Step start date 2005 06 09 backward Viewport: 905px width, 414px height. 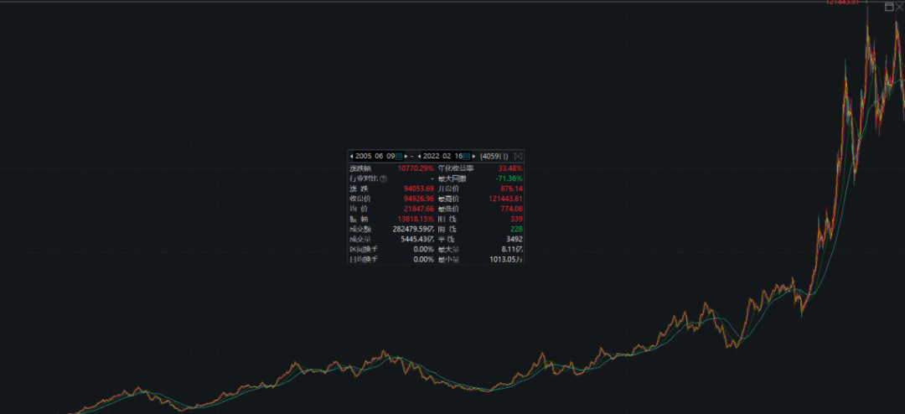pyautogui.click(x=351, y=156)
